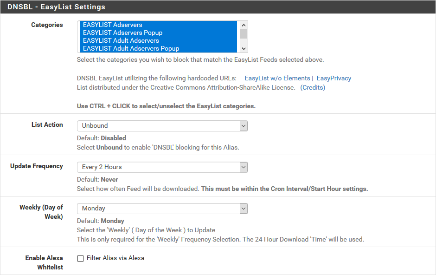Click the Categories list scroll down arrow

[x=244, y=48]
